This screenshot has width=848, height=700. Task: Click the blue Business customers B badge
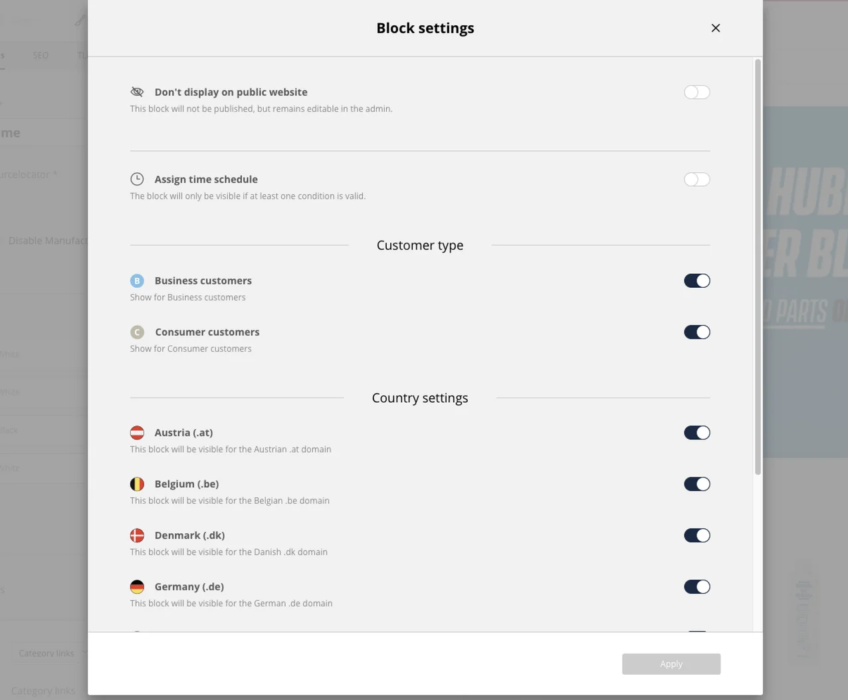[137, 281]
